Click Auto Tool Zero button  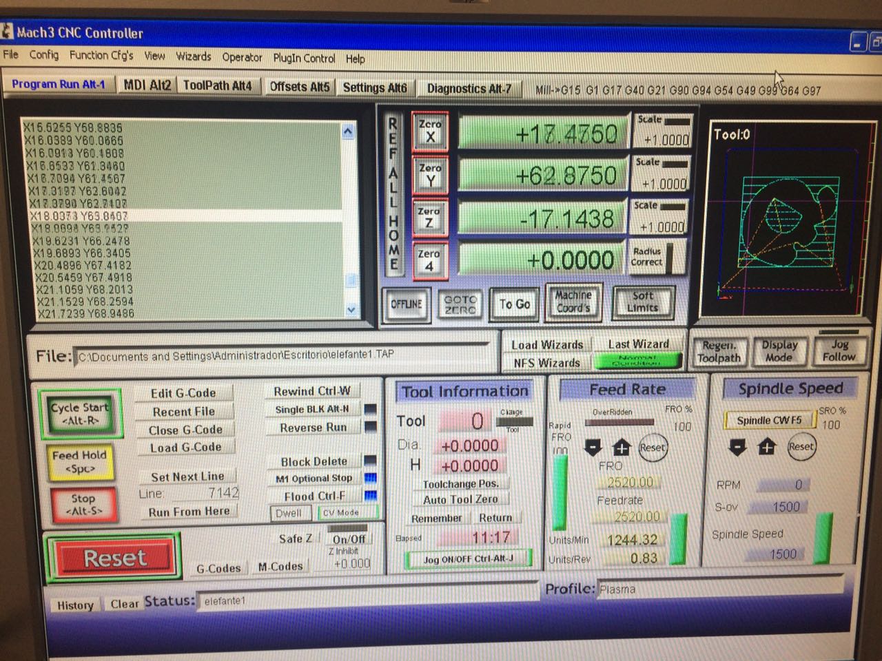click(460, 500)
